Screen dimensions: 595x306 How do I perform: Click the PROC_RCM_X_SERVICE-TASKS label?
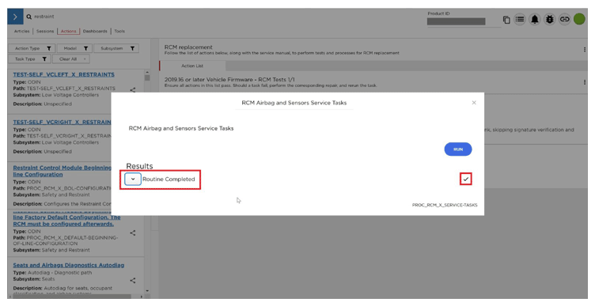(445, 205)
